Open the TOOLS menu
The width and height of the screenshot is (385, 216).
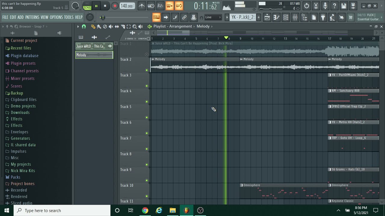(x=69, y=17)
